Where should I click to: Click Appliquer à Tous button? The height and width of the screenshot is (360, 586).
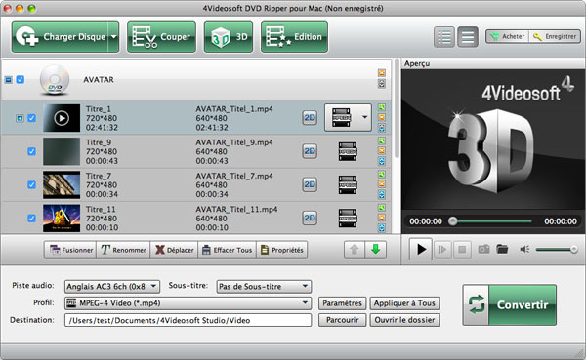(x=404, y=303)
